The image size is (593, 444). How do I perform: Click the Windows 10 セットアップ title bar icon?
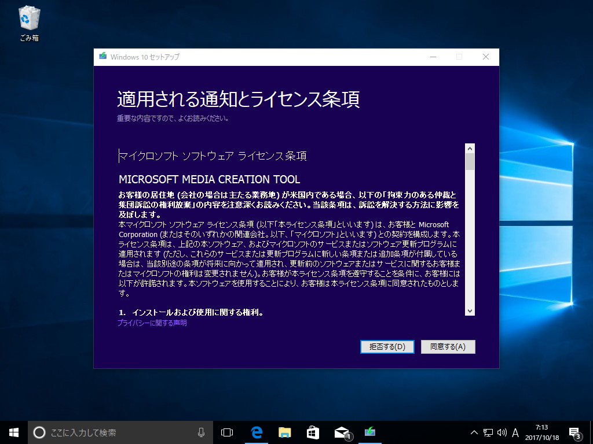[103, 57]
